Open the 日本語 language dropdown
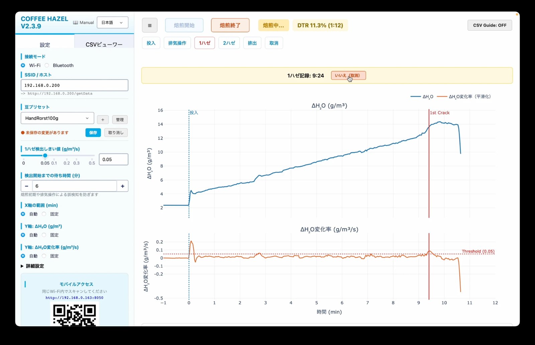This screenshot has height=345, width=535. (x=112, y=22)
